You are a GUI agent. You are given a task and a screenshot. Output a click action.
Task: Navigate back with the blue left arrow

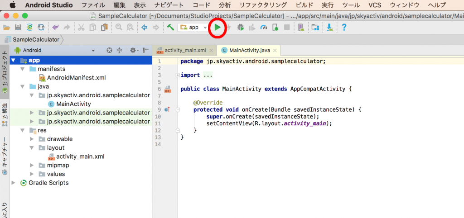tap(145, 28)
